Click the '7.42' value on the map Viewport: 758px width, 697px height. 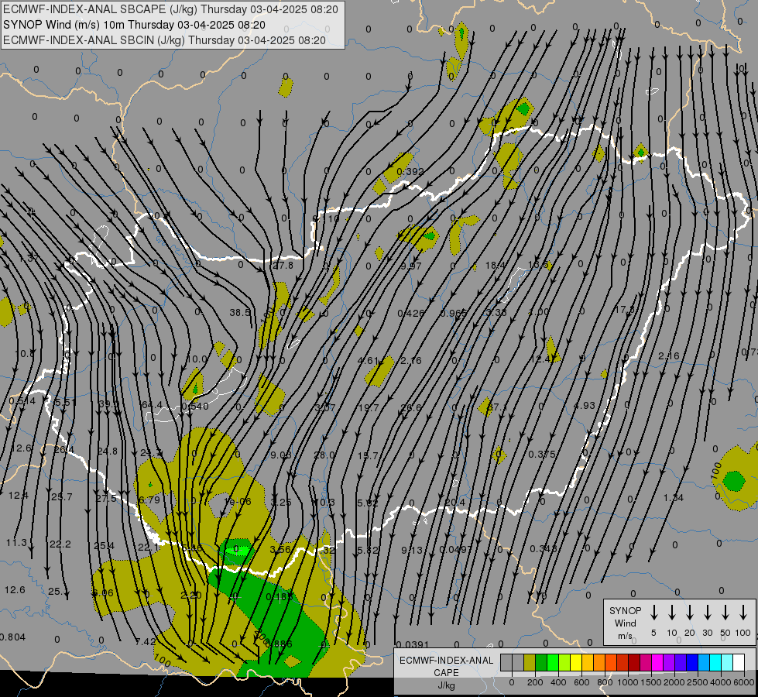coord(146,641)
